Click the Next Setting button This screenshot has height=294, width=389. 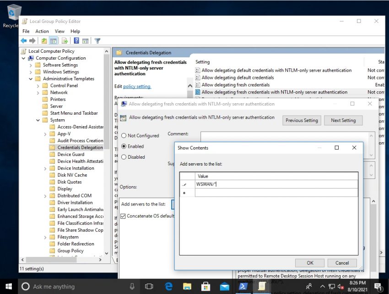click(343, 120)
